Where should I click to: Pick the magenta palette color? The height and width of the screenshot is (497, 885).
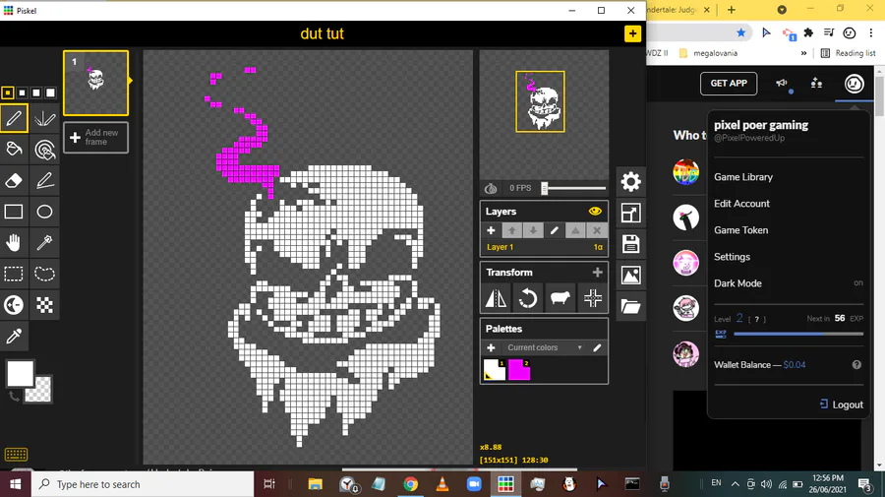(519, 370)
